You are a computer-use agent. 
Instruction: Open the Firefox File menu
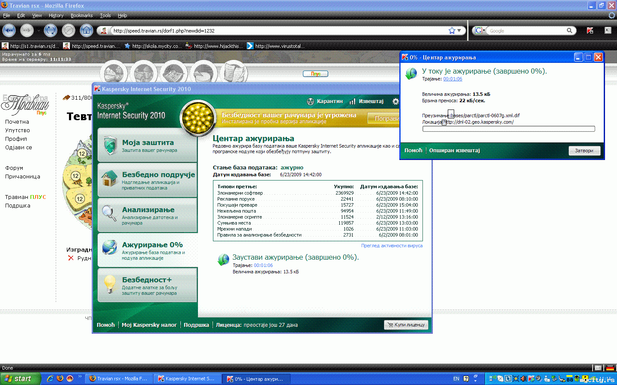[x=6, y=15]
